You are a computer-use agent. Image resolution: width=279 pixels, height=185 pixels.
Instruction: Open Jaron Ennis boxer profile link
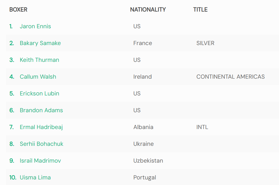pyautogui.click(x=35, y=26)
